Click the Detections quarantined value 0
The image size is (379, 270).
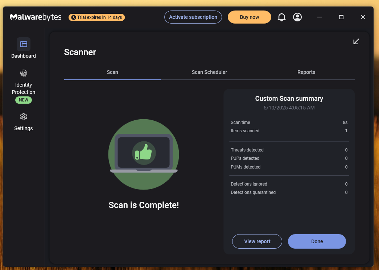(x=346, y=192)
